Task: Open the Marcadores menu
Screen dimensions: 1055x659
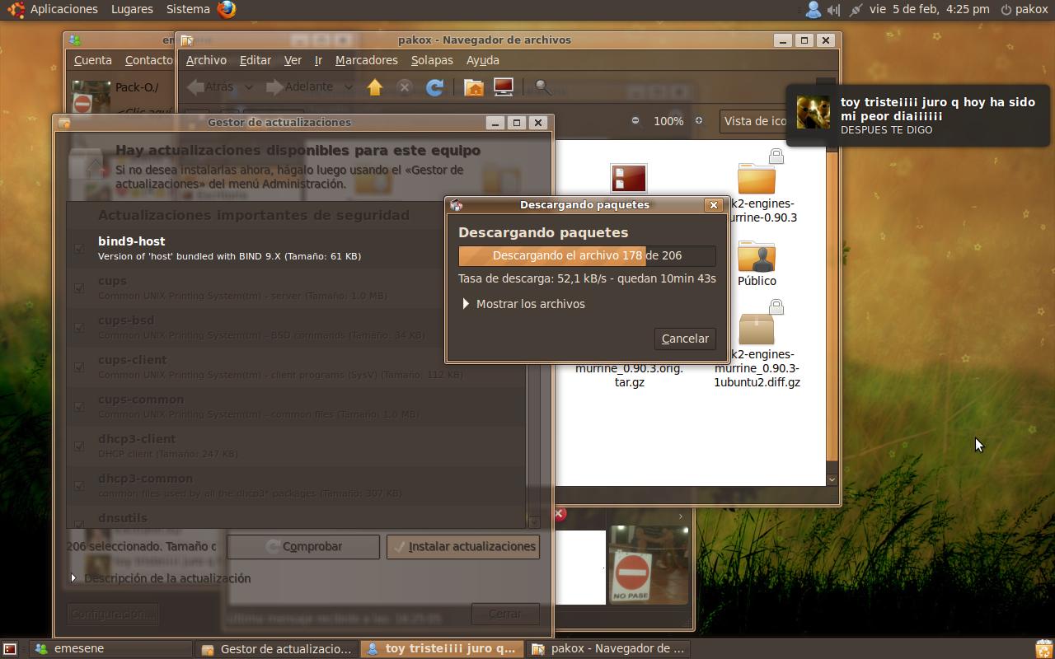Action: pyautogui.click(x=367, y=60)
